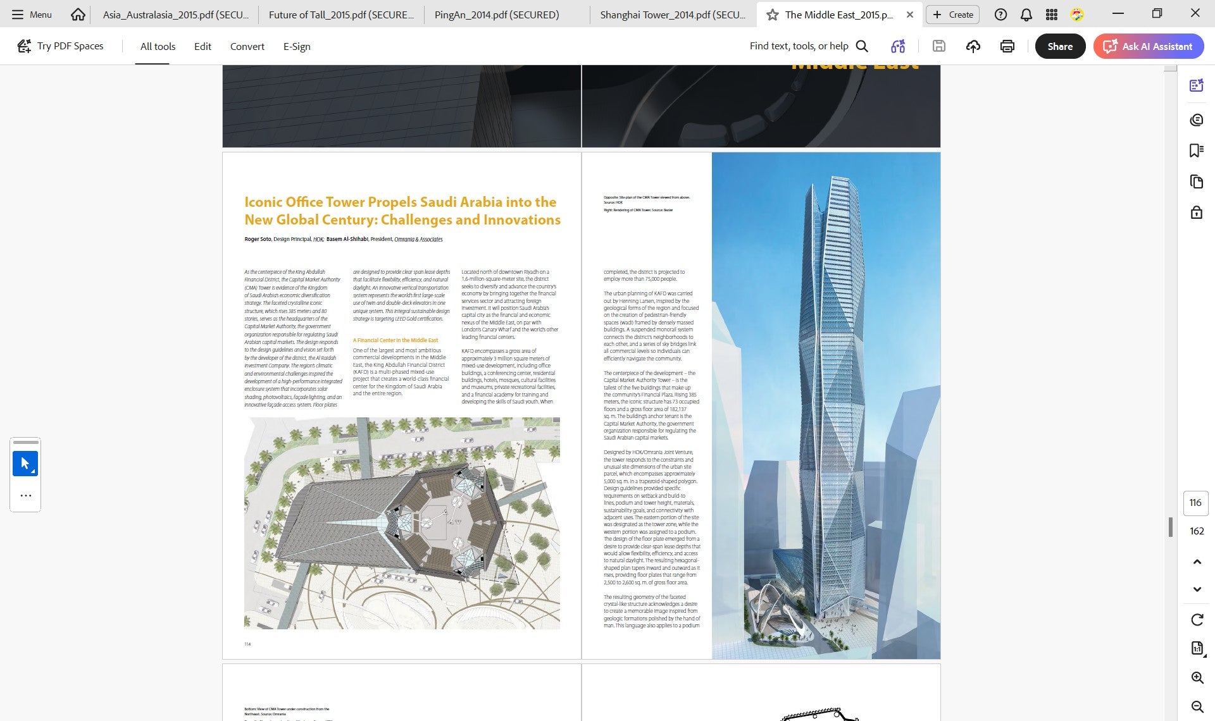The image size is (1215, 721).
Task: Toggle star favorite on Middle East tab
Action: click(x=772, y=15)
